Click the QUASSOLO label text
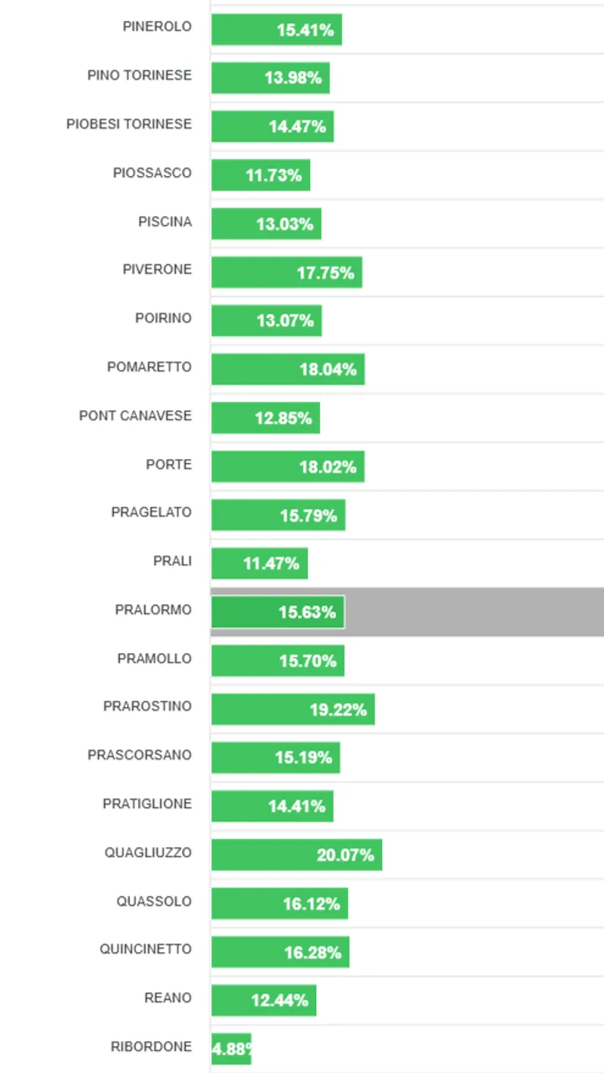Viewport: 604px width, 1073px height. (154, 902)
